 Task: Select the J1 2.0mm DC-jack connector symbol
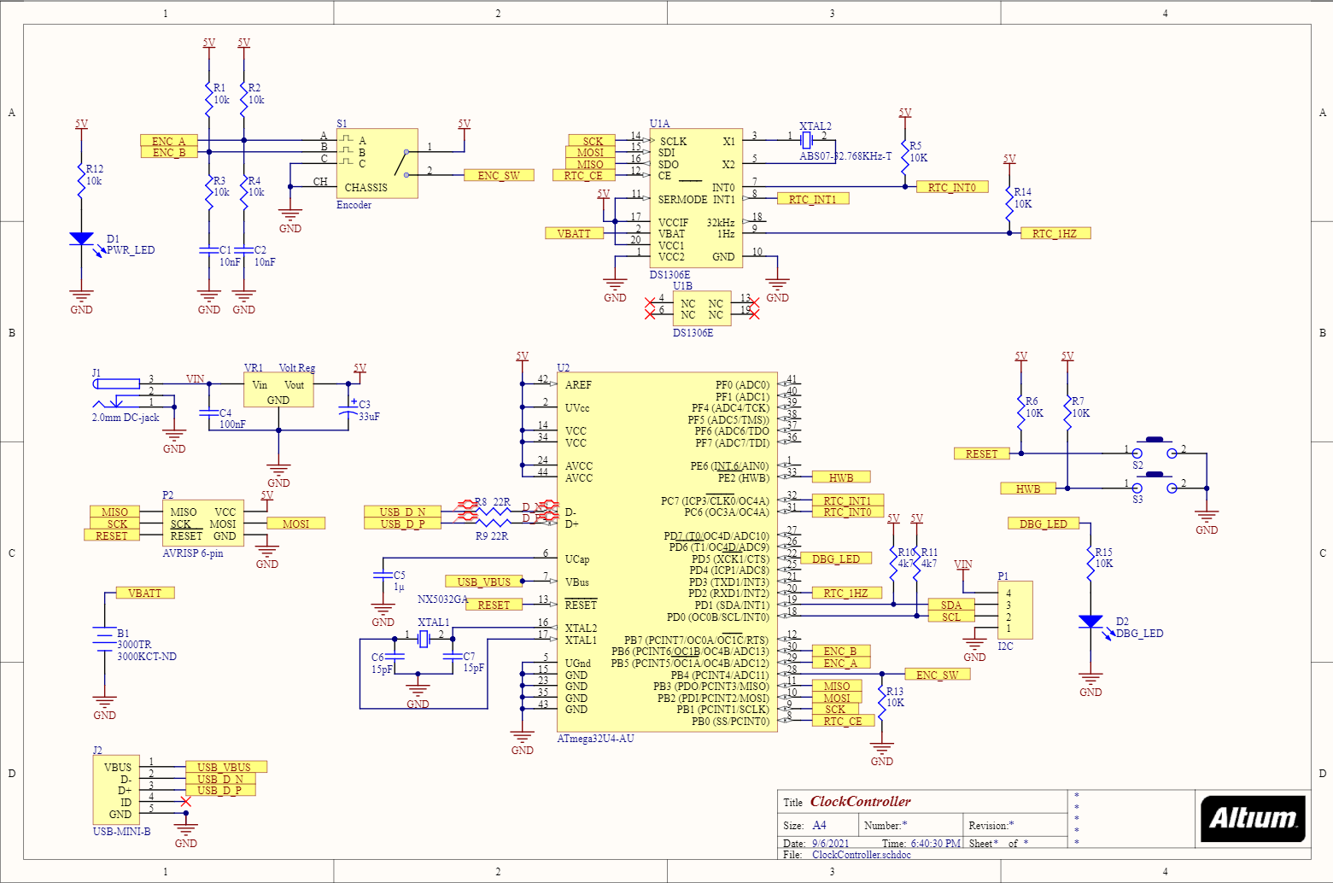click(x=117, y=394)
